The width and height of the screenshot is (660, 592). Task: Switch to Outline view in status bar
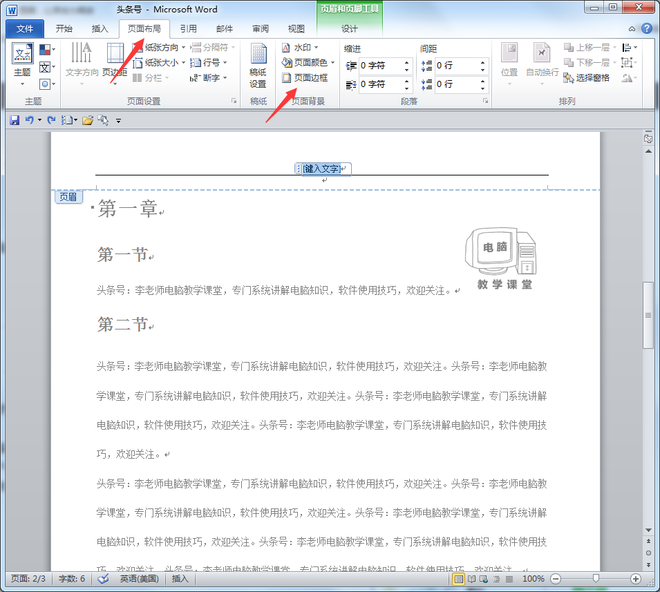click(x=497, y=579)
